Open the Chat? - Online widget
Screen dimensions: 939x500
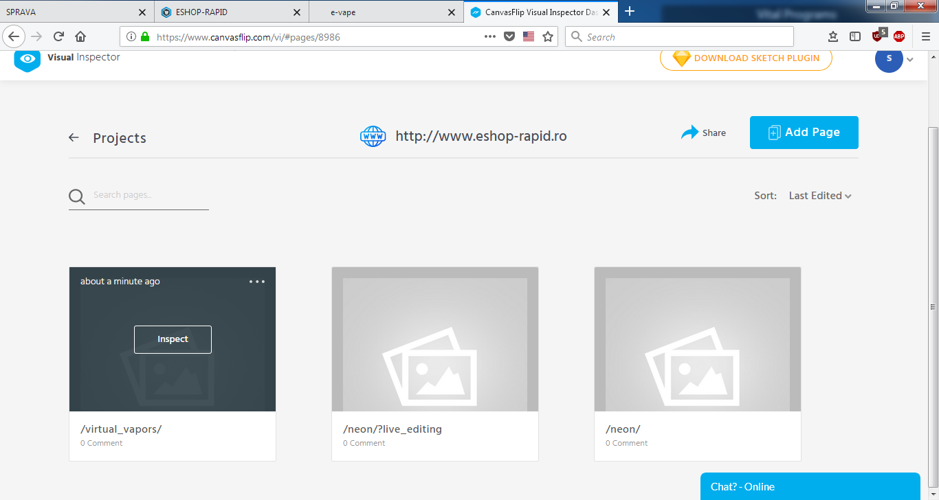click(810, 486)
